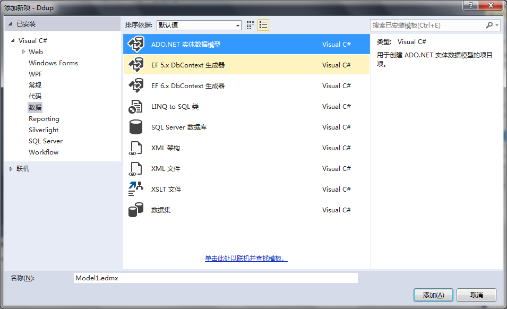This screenshot has width=507, height=309.
Task: Click the 联机 label
Action: tap(23, 169)
